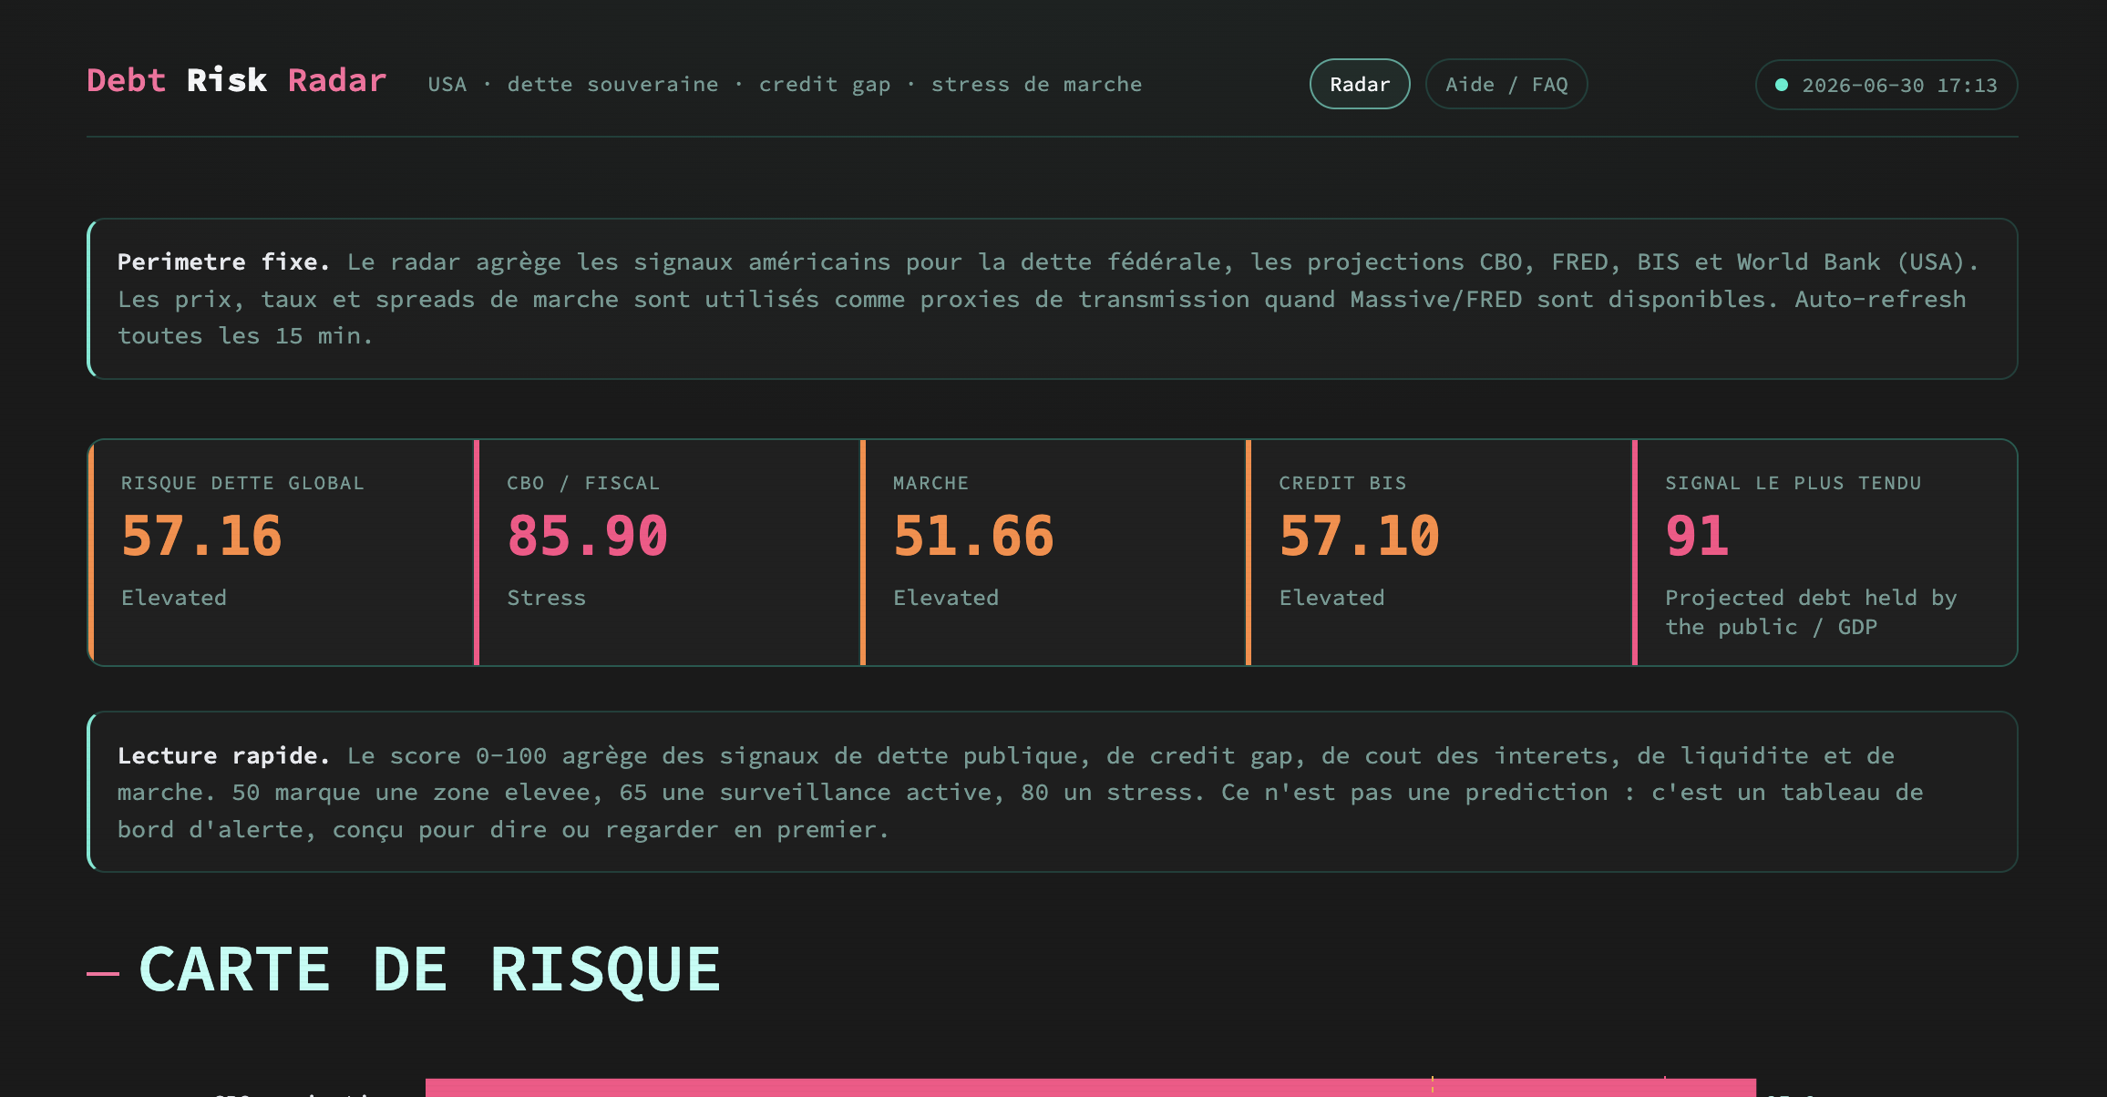Click 'c'est un tableau de bord d'alerte' sentence
The width and height of the screenshot is (2107, 1097).
[1021, 811]
